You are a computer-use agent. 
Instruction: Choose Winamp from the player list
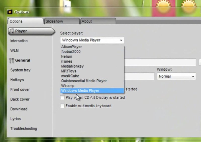coord(92,86)
